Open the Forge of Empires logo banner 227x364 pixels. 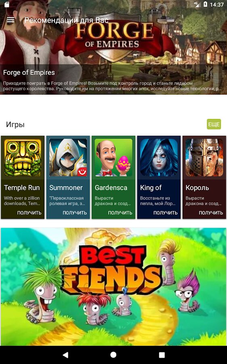point(113,38)
